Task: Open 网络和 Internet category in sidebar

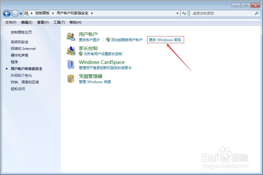Action: click(23, 49)
